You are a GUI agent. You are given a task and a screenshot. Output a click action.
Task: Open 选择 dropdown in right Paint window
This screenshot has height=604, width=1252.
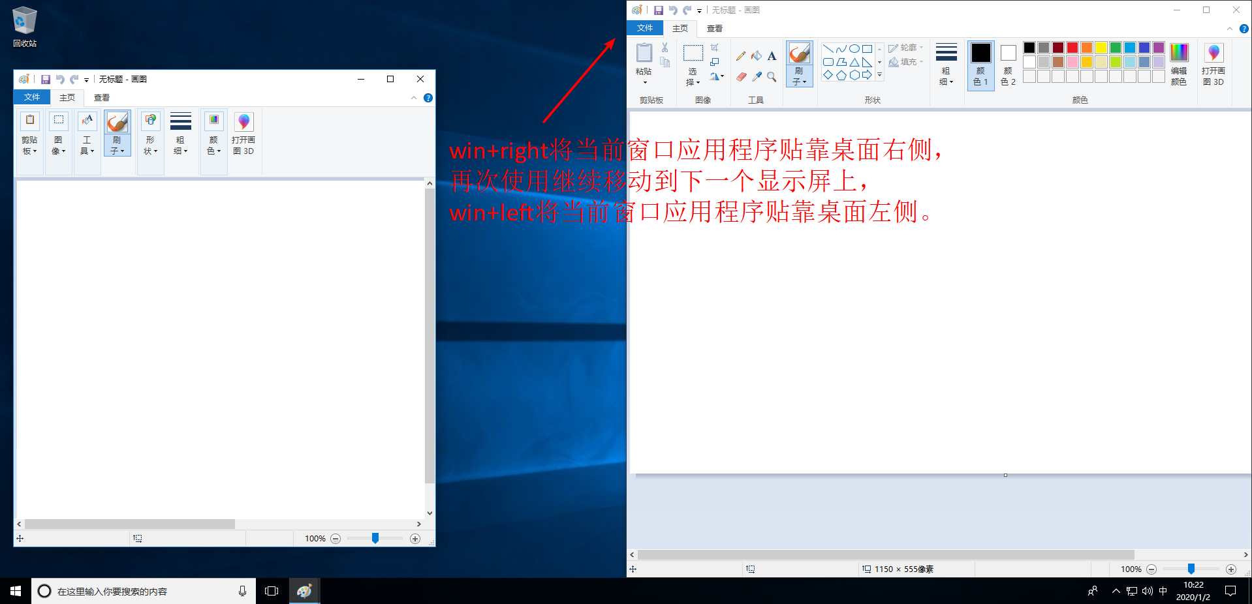tap(693, 77)
